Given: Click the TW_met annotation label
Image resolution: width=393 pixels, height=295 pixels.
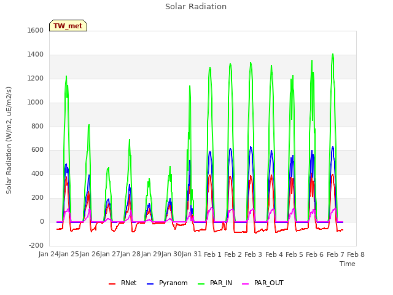Looking at the screenshot, I should point(68,26).
